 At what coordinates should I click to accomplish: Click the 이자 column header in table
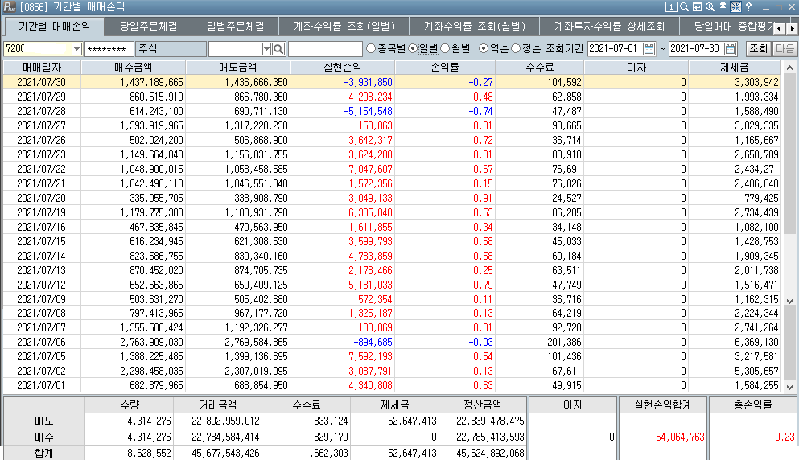point(636,68)
